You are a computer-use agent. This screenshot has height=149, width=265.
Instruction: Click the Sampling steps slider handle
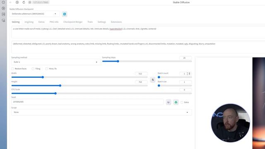click(x=118, y=61)
